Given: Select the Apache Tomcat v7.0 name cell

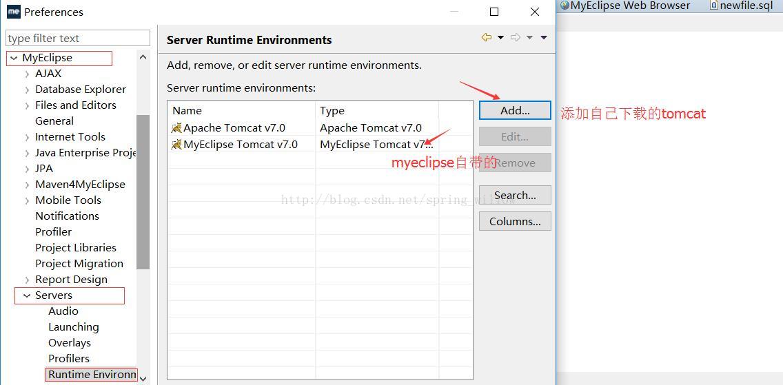Looking at the screenshot, I should [234, 128].
